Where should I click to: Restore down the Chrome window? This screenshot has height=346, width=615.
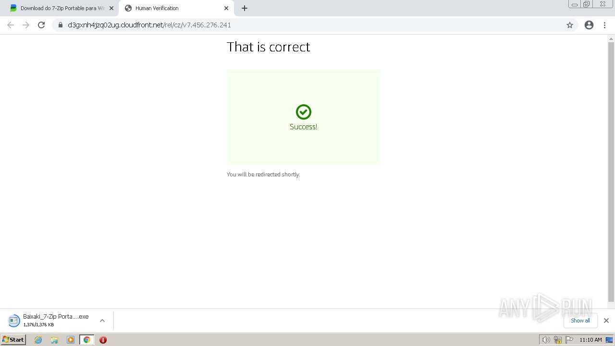tap(586, 4)
